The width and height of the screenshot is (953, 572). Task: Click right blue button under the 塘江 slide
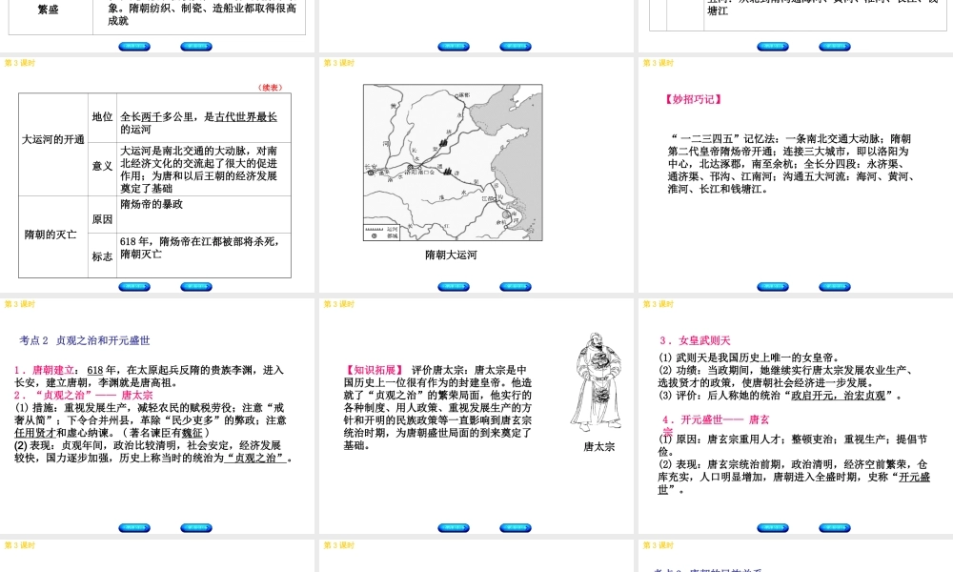[x=835, y=47]
